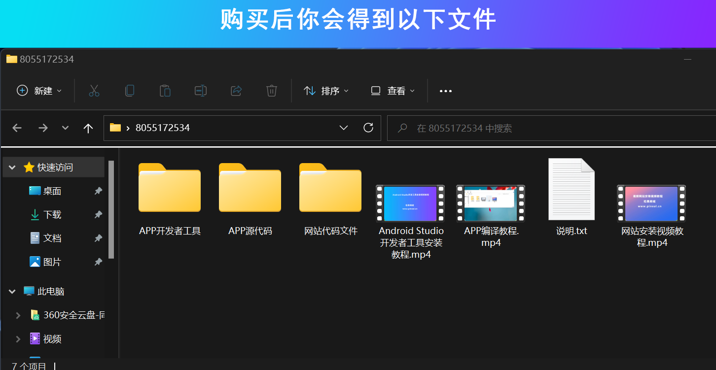This screenshot has width=716, height=370.
Task: Select 桌面 in quick access
Action: coord(52,191)
